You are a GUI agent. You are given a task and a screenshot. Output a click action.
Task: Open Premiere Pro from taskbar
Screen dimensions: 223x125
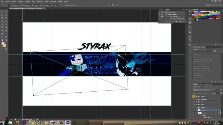(25, 123)
